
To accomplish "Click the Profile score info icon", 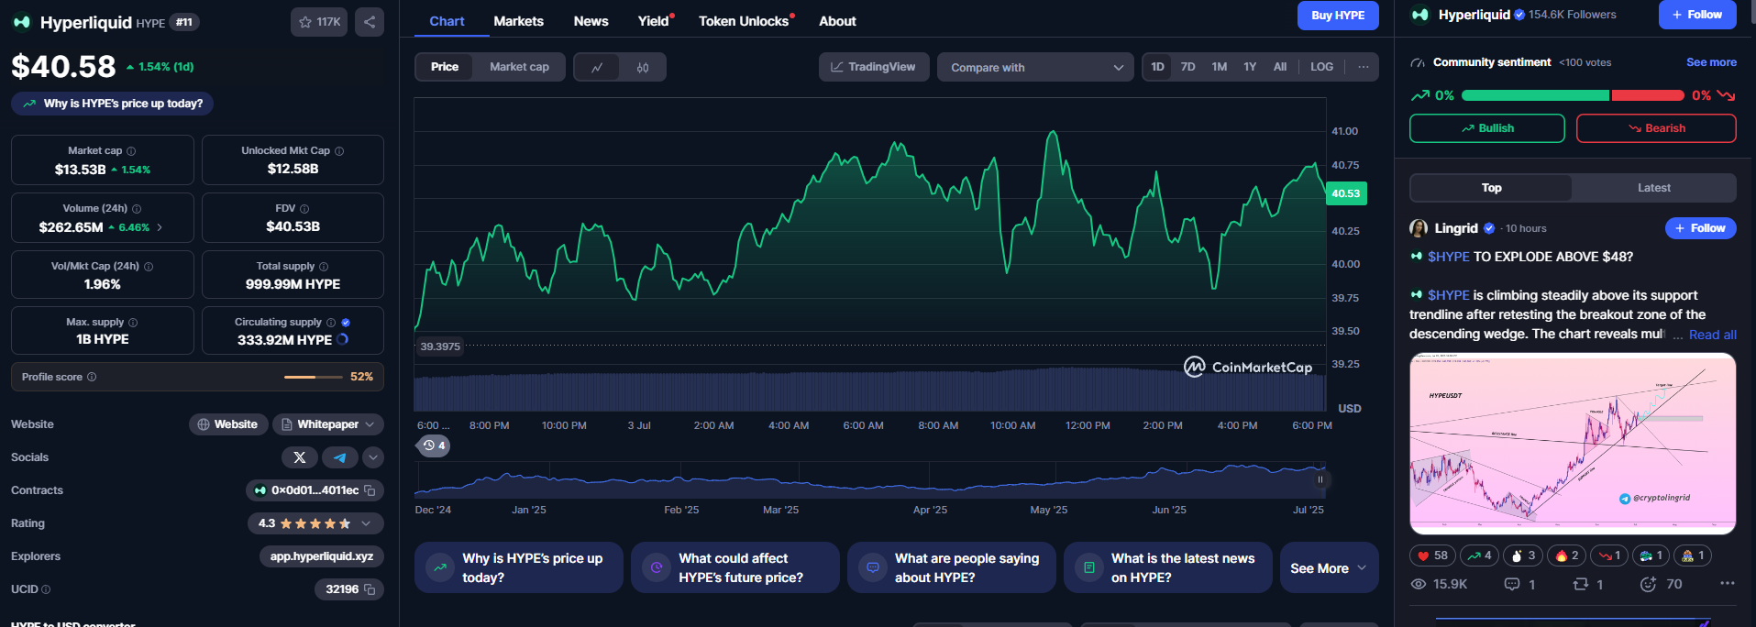I will 92,377.
